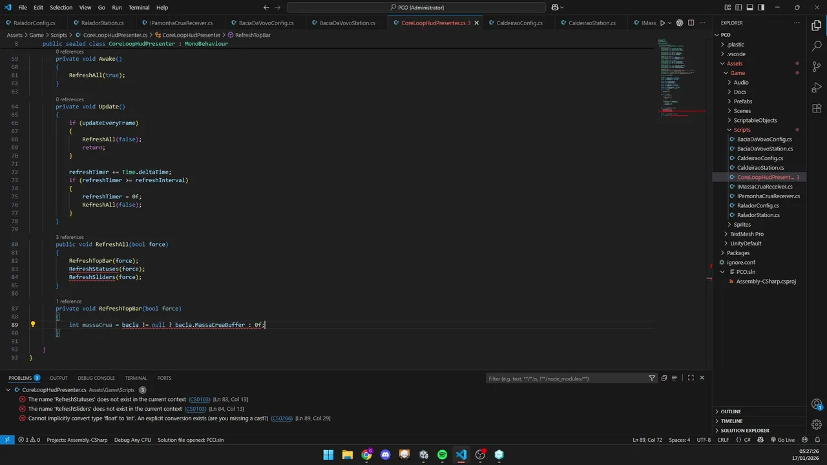Open editor More Actions ellipsis
The height and width of the screenshot is (465, 827).
(x=702, y=23)
